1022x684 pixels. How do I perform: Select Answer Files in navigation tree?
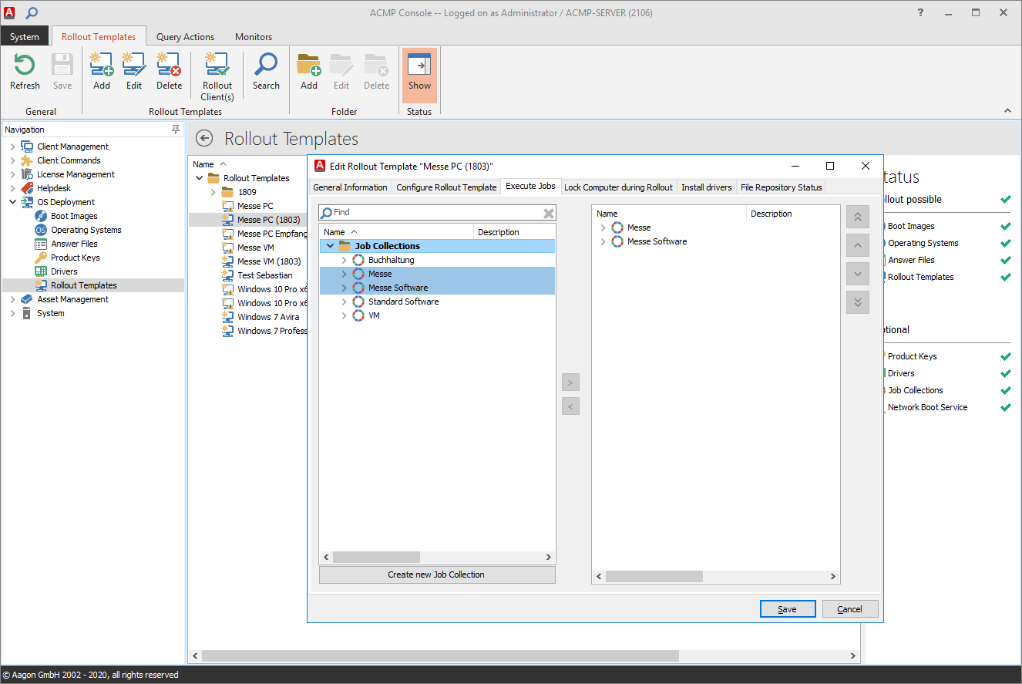coord(74,244)
